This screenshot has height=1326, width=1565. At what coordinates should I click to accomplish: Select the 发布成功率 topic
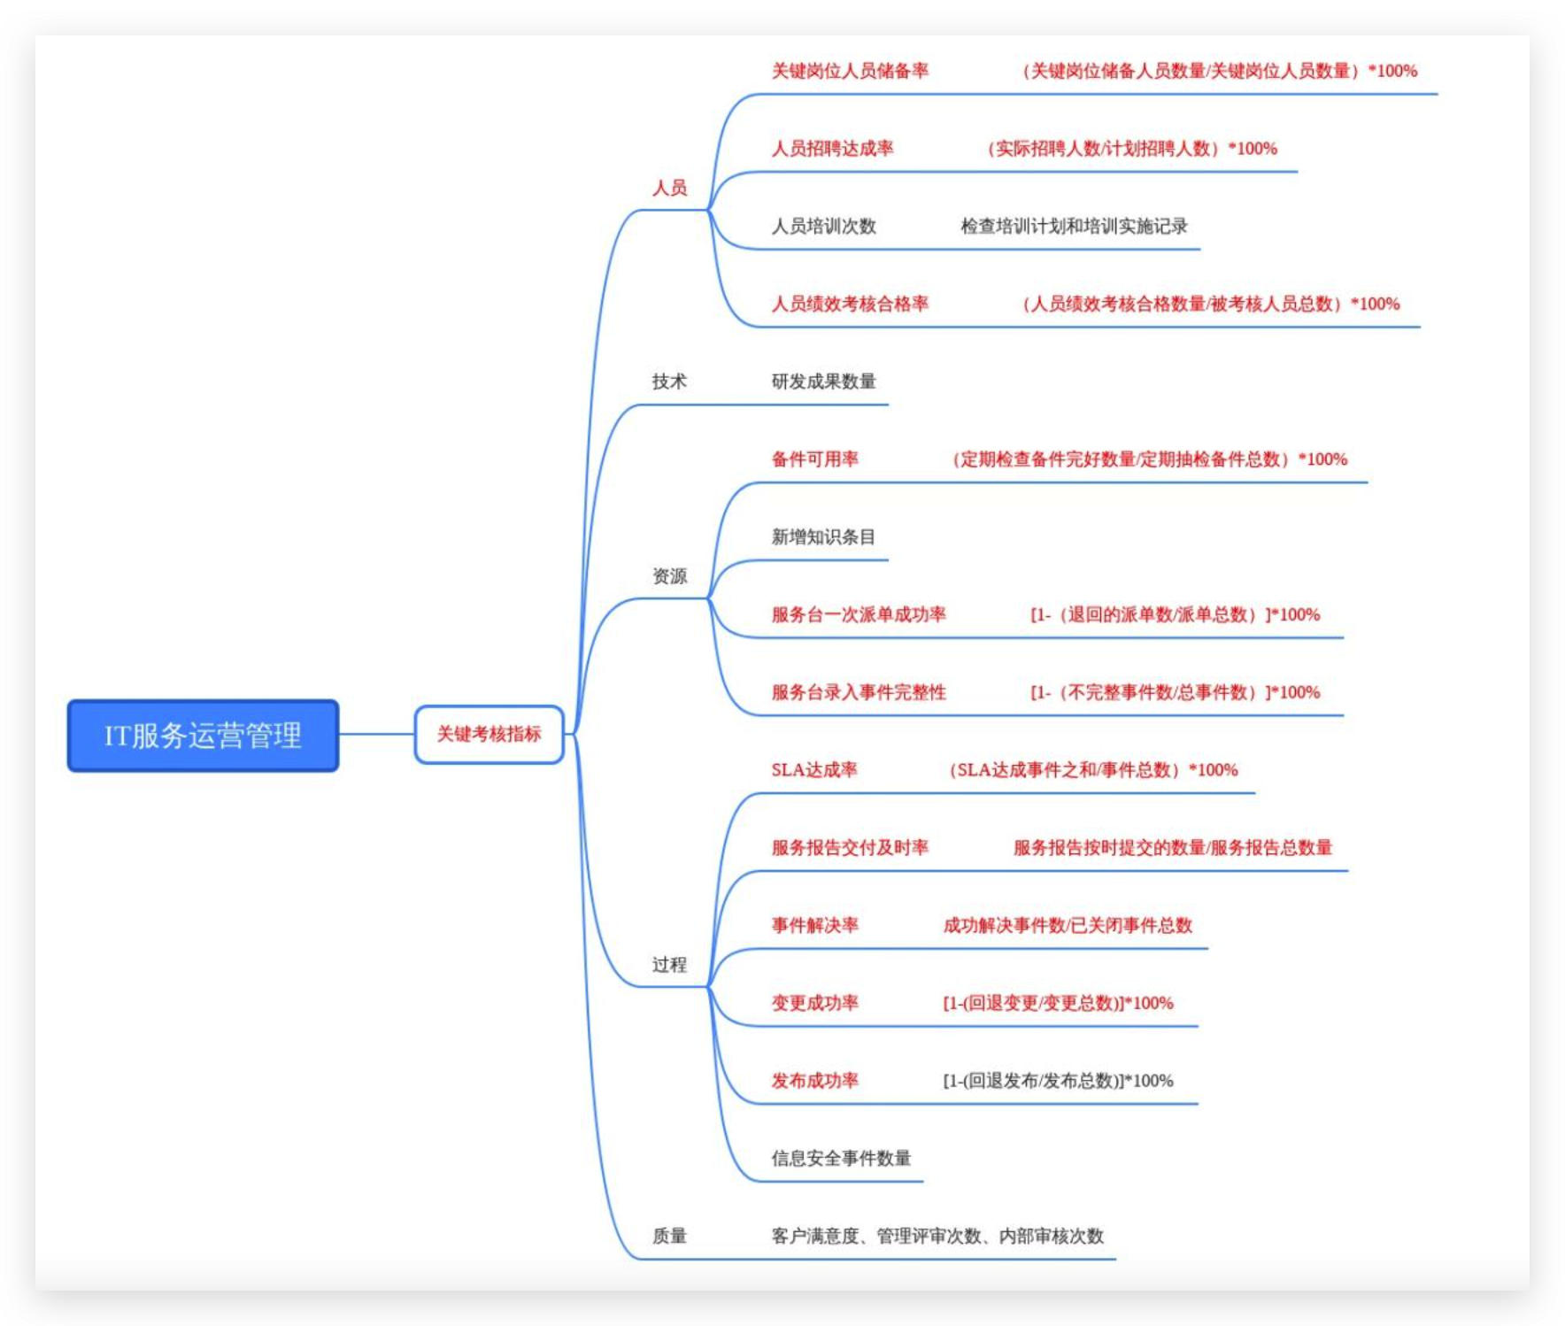pyautogui.click(x=814, y=1081)
